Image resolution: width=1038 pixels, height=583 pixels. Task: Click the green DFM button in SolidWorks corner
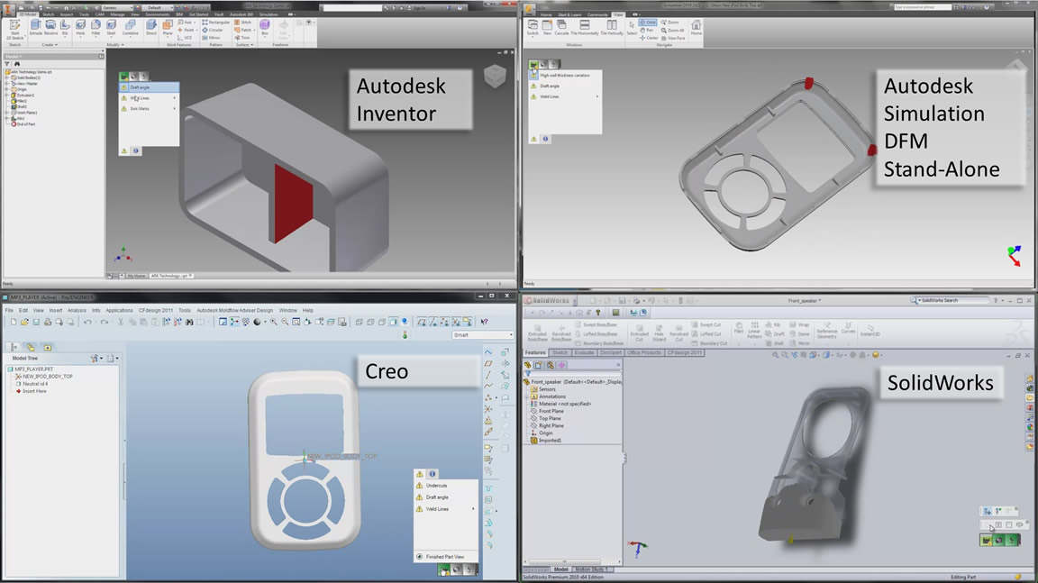pos(987,541)
